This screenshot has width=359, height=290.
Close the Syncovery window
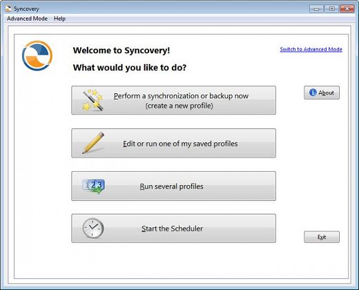[347, 9]
